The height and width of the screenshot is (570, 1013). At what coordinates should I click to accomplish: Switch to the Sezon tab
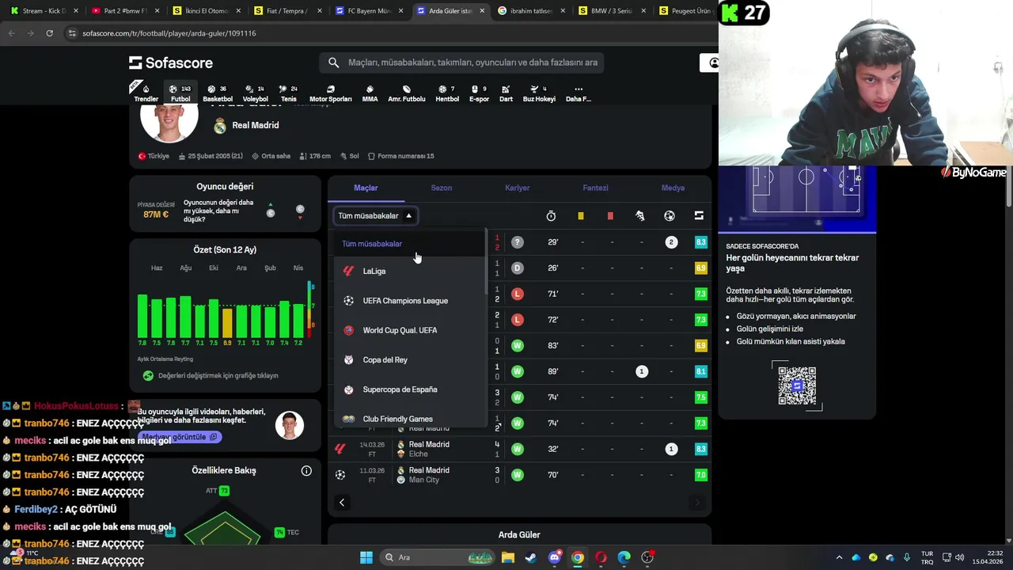click(442, 188)
